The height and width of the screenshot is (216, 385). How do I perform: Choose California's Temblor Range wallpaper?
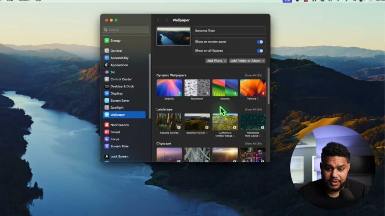click(225, 122)
